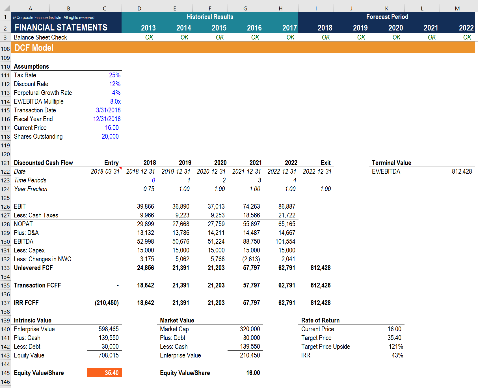This screenshot has height=388, width=478.
Task: Select the orange Equity Value/Share 35.40 cell
Action: [x=104, y=373]
